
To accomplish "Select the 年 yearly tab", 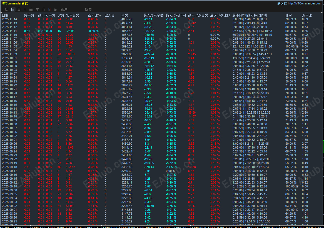I will pyautogui.click(x=37, y=9).
